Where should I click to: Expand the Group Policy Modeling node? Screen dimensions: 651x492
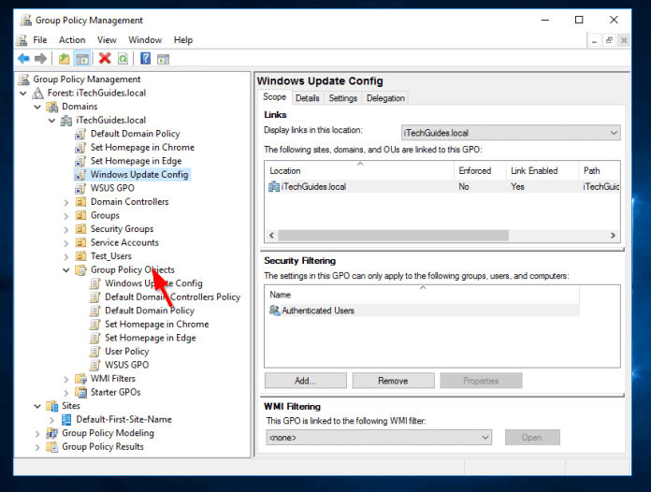point(37,434)
